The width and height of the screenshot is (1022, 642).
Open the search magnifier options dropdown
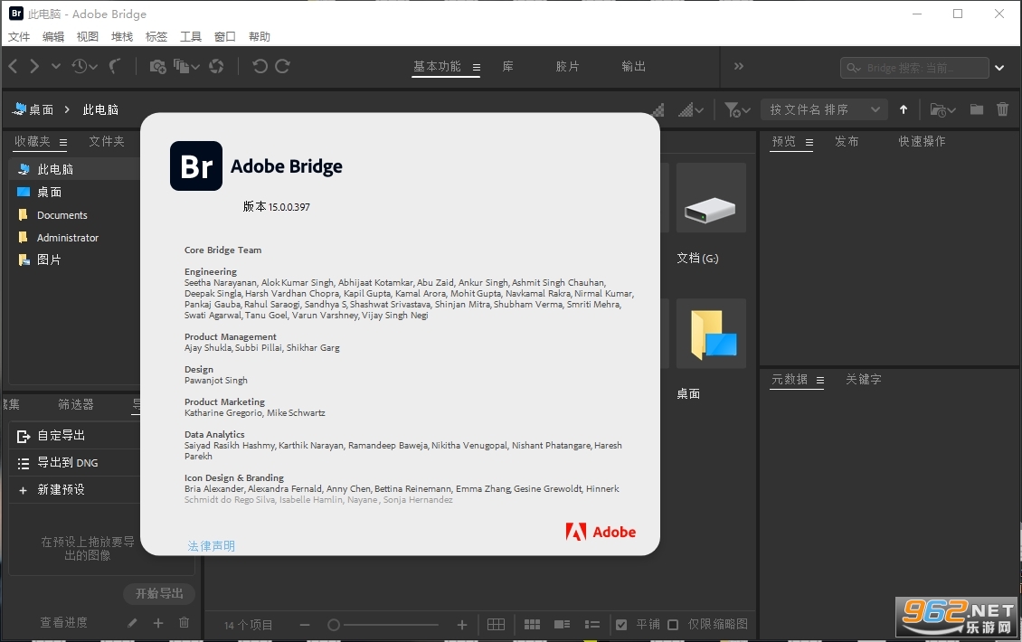(854, 68)
